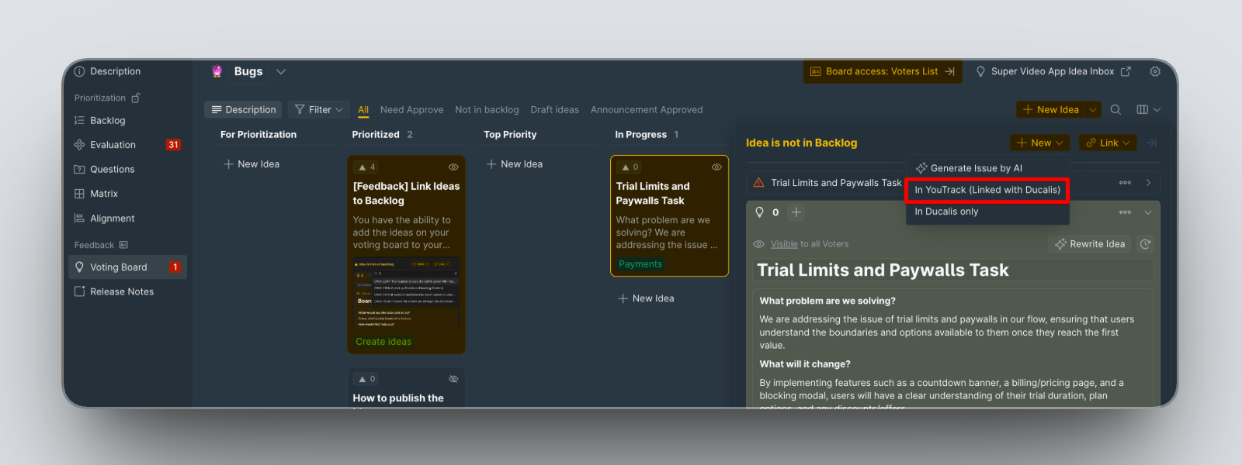Click the regenerate icon beside Rewrite Idea
1242x465 pixels.
click(x=1145, y=244)
